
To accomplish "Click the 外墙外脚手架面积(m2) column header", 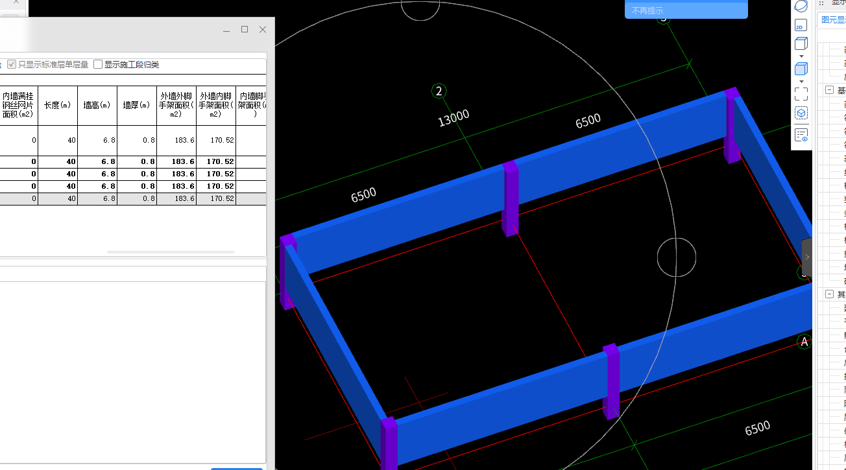I will point(176,105).
